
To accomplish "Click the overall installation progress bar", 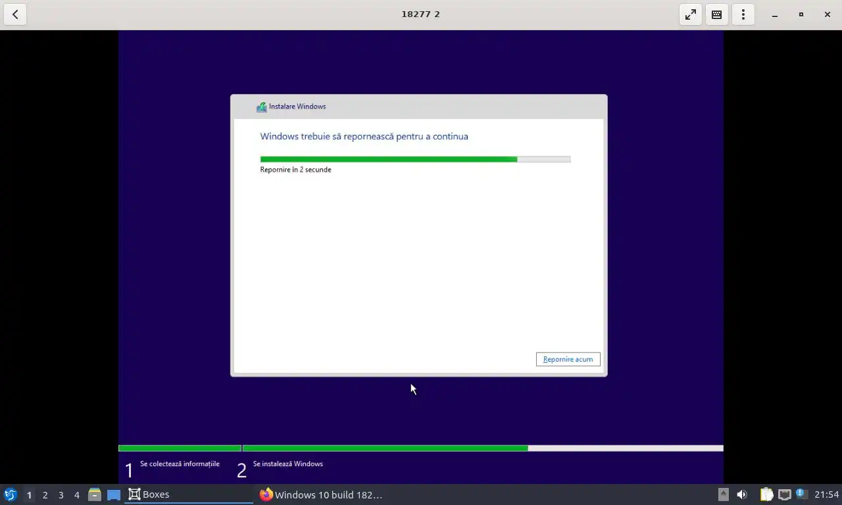I will coord(421,448).
